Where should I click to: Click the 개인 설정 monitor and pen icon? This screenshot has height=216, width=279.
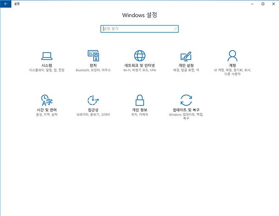click(186, 56)
